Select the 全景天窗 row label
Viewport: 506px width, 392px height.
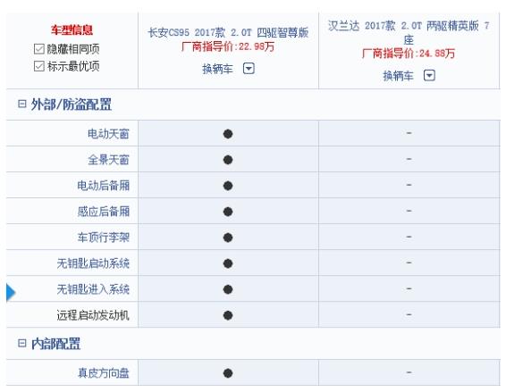coord(108,160)
